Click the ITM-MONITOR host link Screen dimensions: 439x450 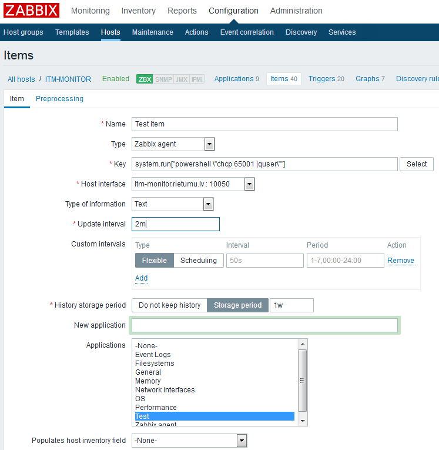click(68, 79)
